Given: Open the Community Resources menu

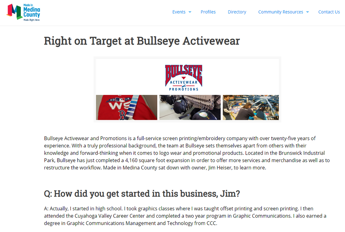Looking at the screenshot, I should (x=281, y=12).
